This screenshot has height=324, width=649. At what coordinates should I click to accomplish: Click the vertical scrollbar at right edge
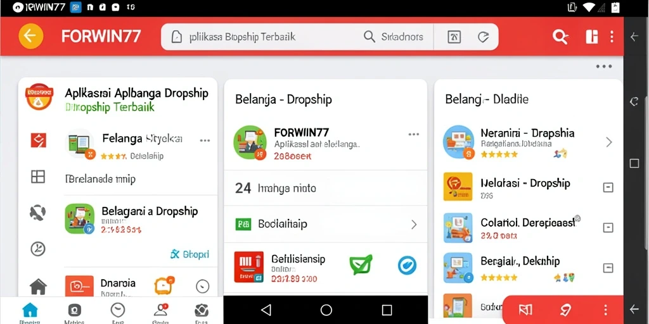click(647, 173)
